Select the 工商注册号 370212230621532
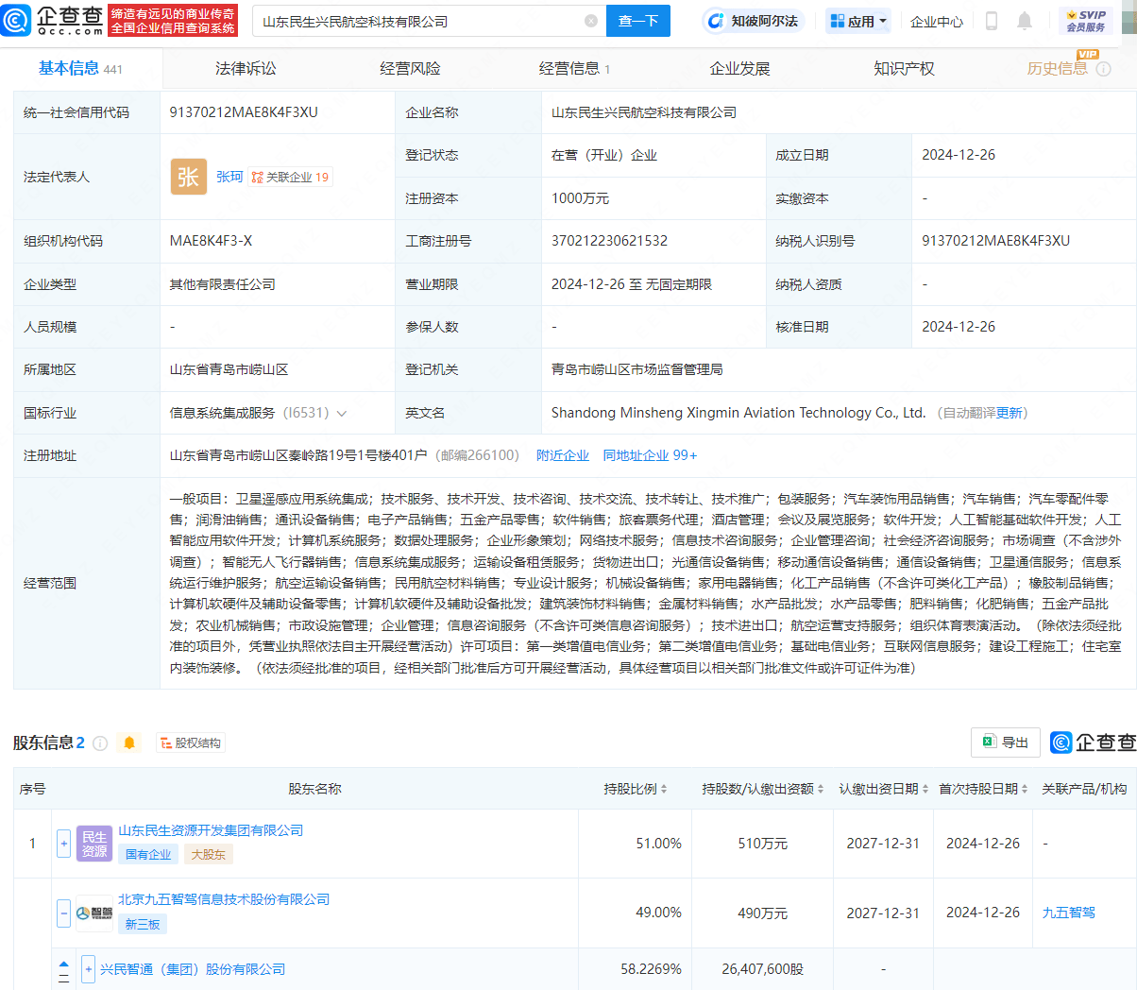This screenshot has width=1137, height=990. click(609, 241)
